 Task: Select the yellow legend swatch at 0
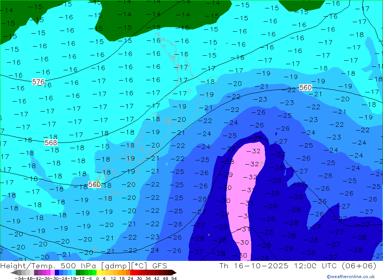99,272
